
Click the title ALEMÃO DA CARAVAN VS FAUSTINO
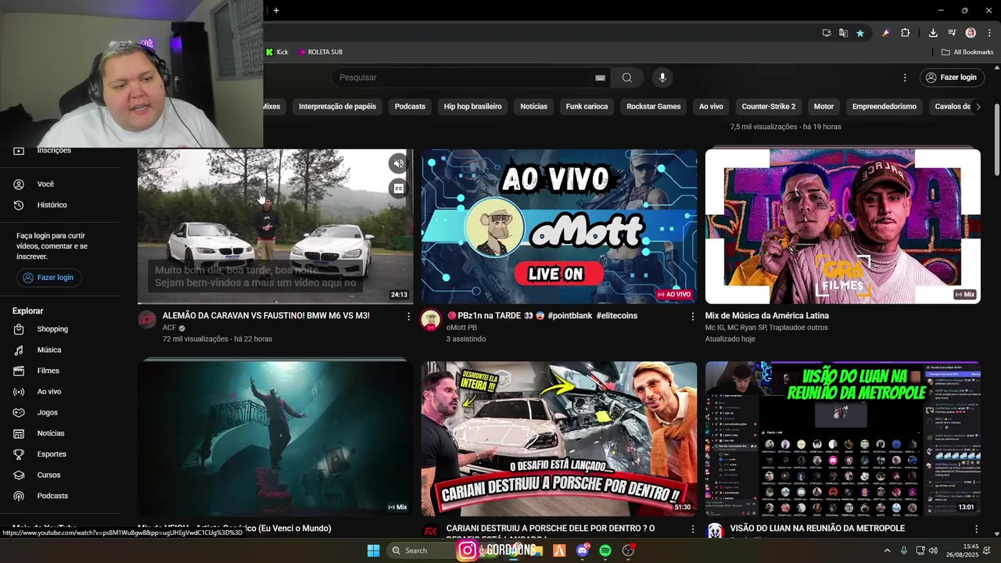[266, 316]
